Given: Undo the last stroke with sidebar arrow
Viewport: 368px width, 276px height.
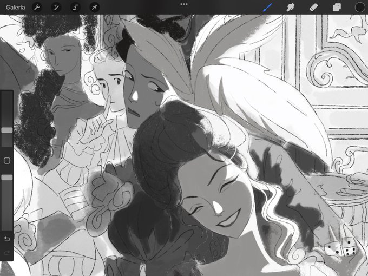Looking at the screenshot, I should (x=7, y=239).
